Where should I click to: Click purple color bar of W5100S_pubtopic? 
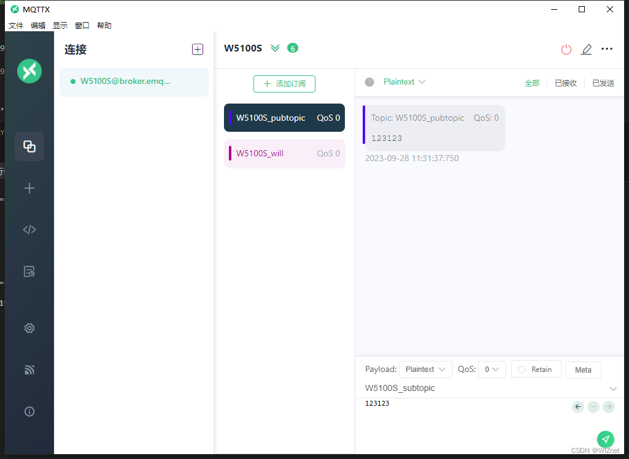[x=230, y=118]
